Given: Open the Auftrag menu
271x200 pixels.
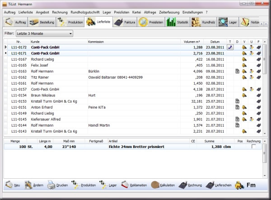Looking at the screenshot, I should pyautogui.click(x=9, y=12).
